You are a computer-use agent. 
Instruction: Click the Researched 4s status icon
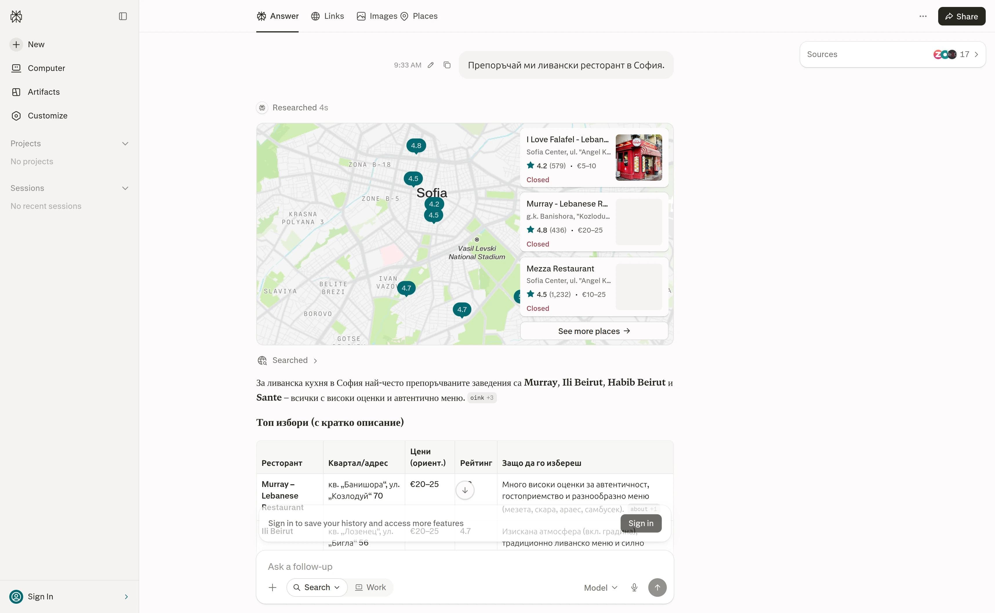(262, 107)
